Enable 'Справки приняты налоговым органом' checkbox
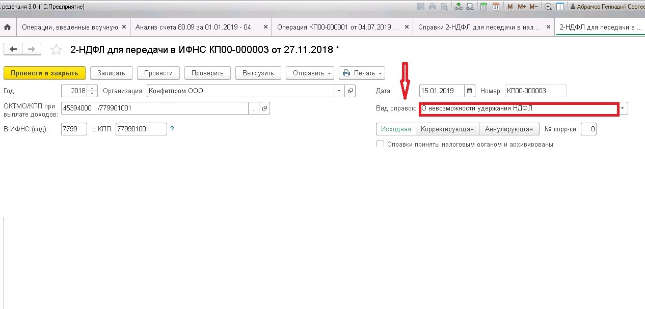This screenshot has width=645, height=309. (x=380, y=144)
